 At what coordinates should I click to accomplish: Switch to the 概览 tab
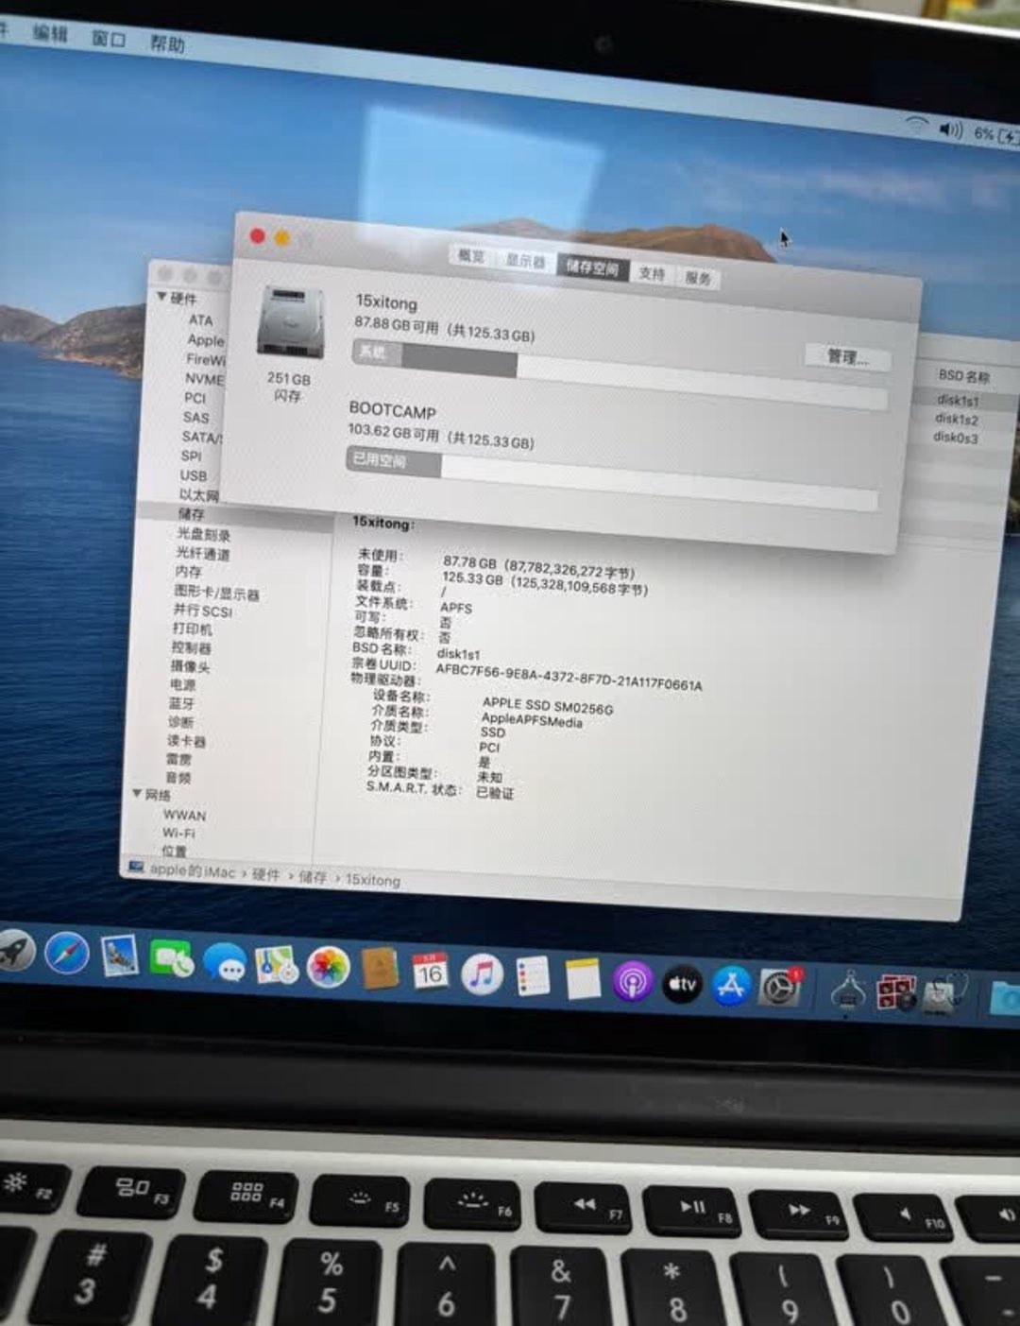[x=470, y=256]
